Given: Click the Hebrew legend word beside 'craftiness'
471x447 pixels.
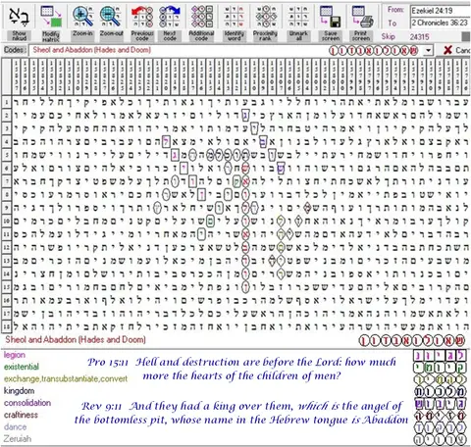Looking at the screenshot, I should pyautogui.click(x=440, y=416).
